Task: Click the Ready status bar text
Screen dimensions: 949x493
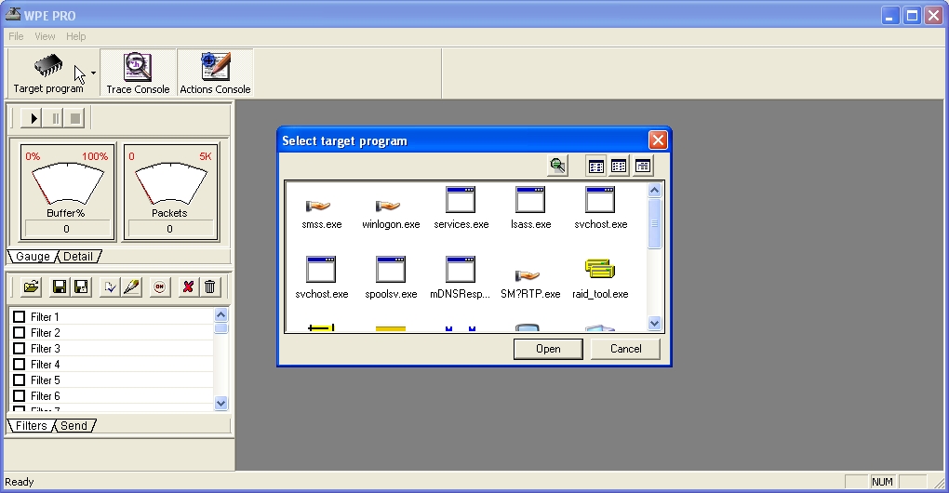Action: coord(20,482)
